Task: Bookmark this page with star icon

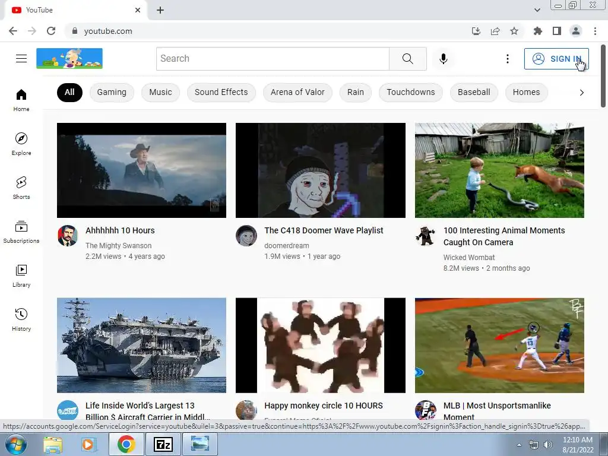Action: pyautogui.click(x=514, y=31)
